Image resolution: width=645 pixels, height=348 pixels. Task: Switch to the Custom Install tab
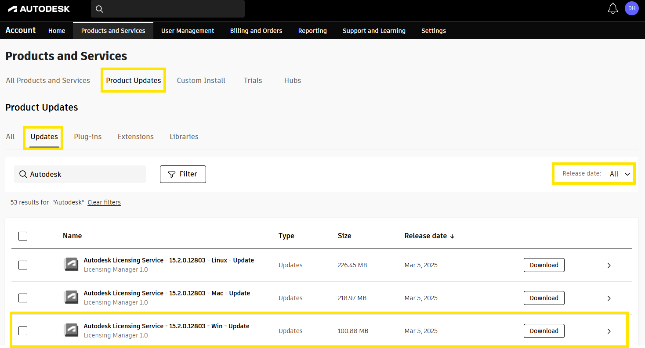coord(201,80)
